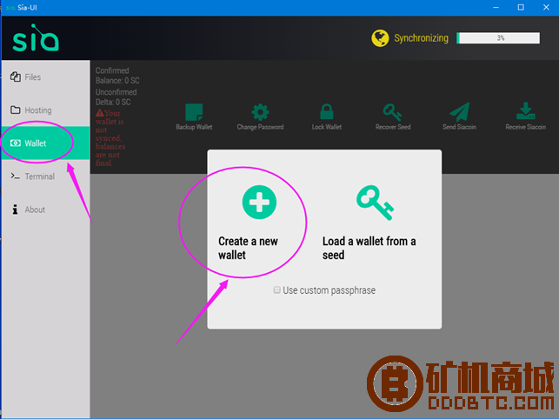This screenshot has height=419, width=559.
Task: Click the Lock Wallet label
Action: [327, 127]
